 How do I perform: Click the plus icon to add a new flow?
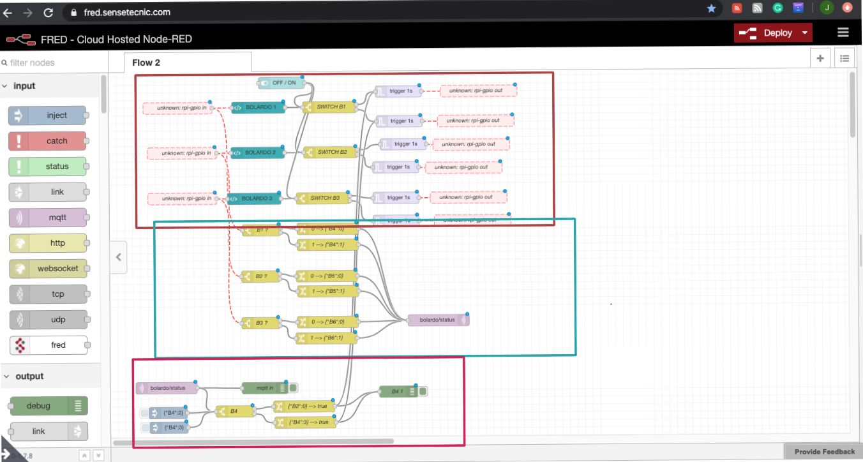click(x=820, y=57)
